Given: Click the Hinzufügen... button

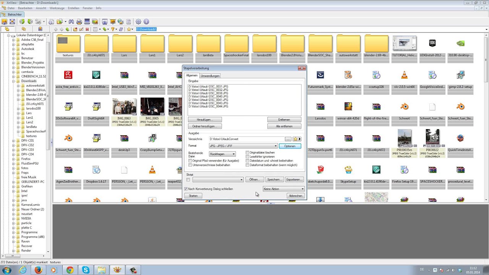Looking at the screenshot, I should point(205,120).
